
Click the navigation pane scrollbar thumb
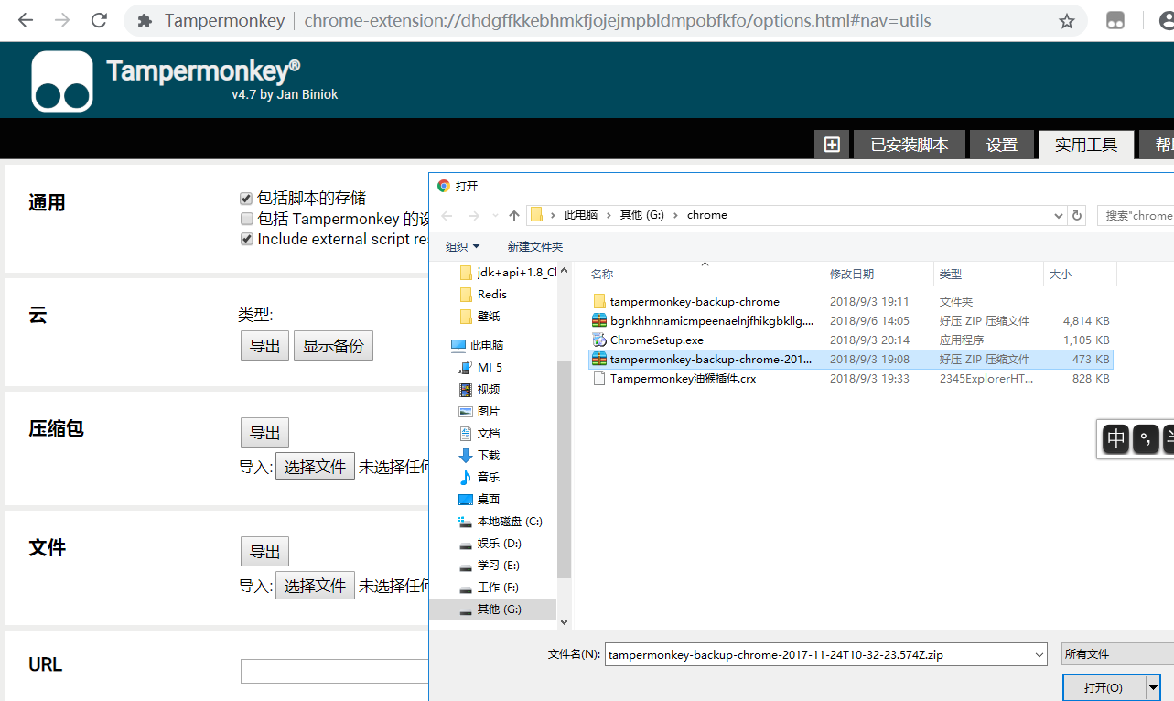point(564,469)
